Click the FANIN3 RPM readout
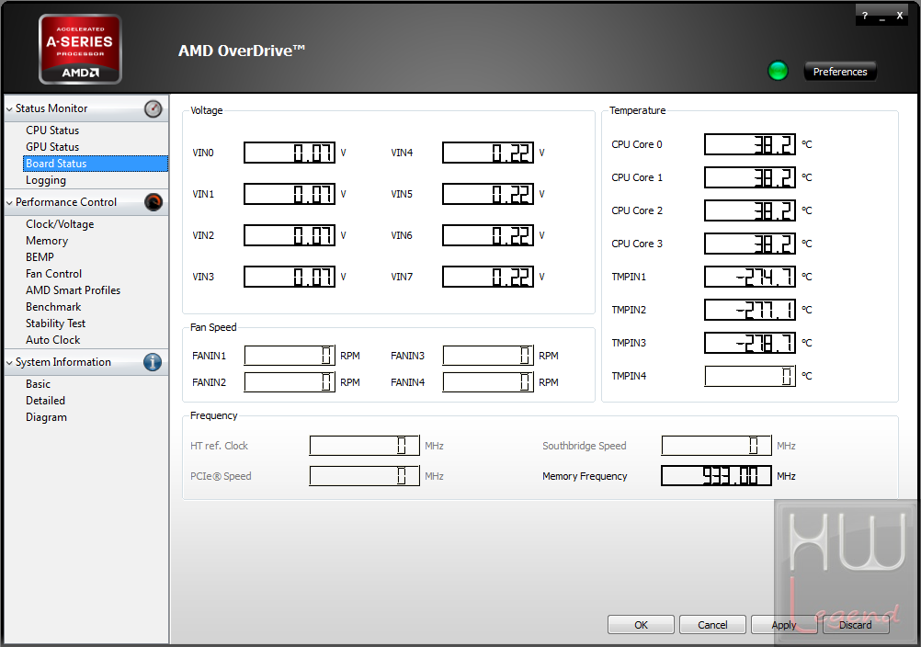The height and width of the screenshot is (647, 921). click(488, 356)
